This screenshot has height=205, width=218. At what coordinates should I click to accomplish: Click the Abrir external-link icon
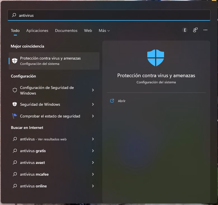point(112,101)
